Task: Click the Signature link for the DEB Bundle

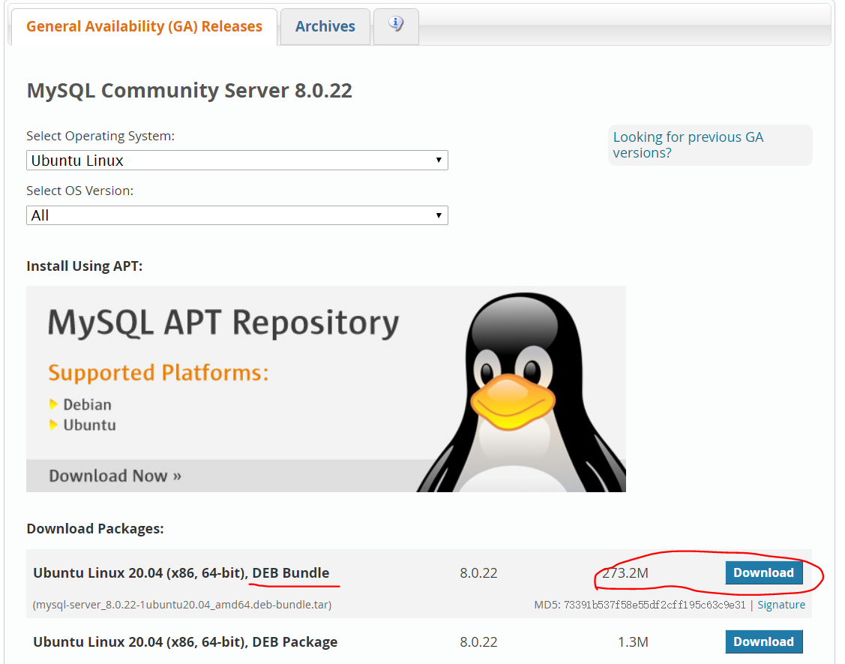Action: tap(781, 604)
